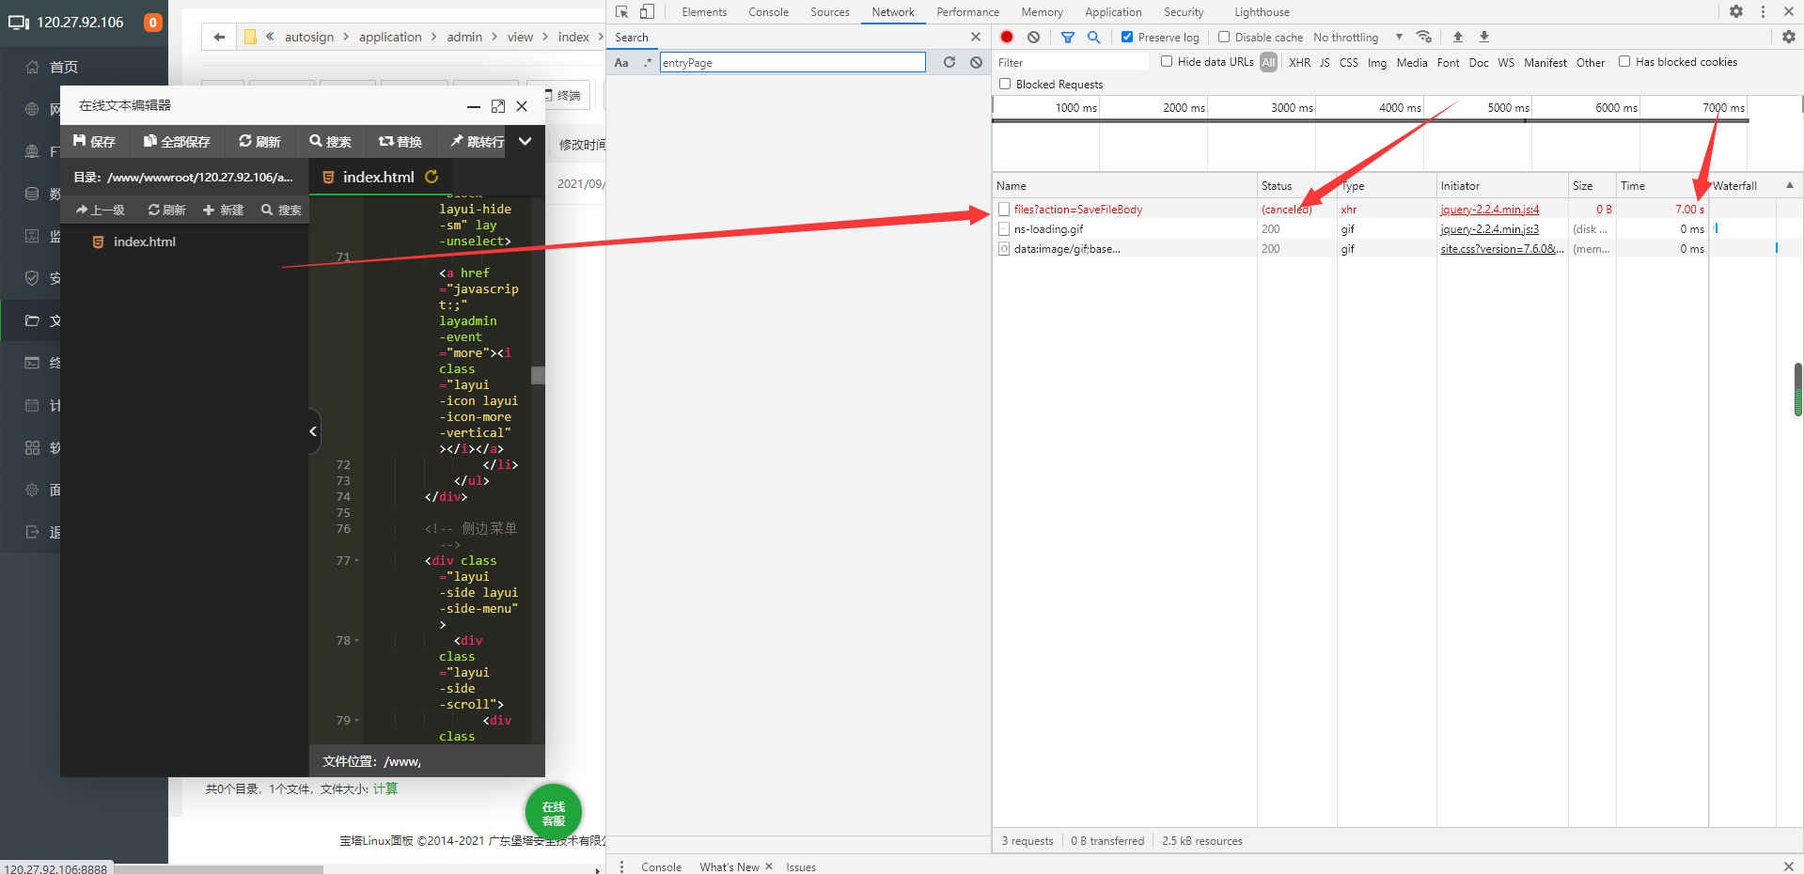Click the DevTools inspect element icon
The height and width of the screenshot is (874, 1804).
point(621,12)
